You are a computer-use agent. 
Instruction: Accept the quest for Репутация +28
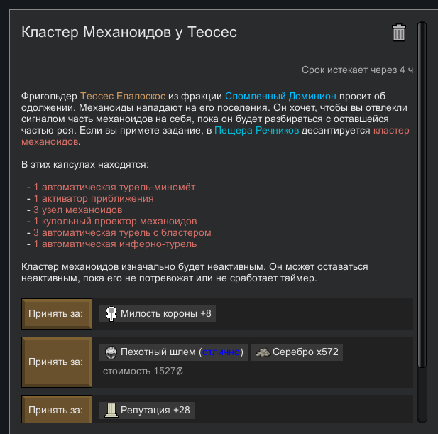(x=57, y=410)
